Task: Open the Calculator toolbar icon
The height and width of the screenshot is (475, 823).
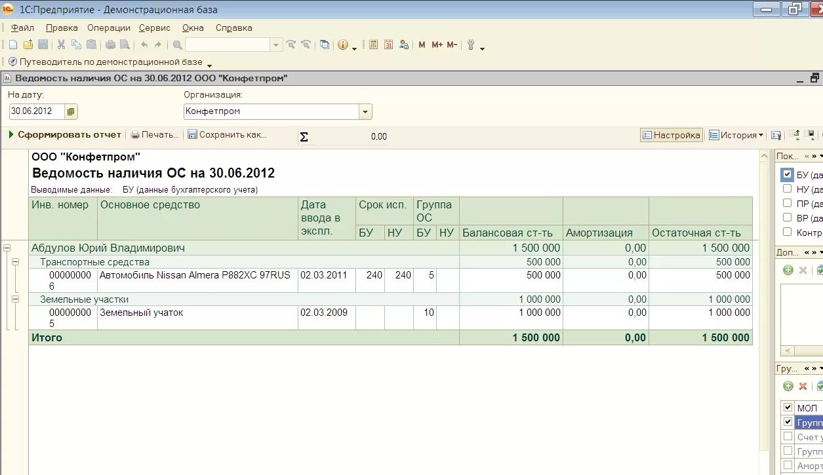Action: click(374, 45)
